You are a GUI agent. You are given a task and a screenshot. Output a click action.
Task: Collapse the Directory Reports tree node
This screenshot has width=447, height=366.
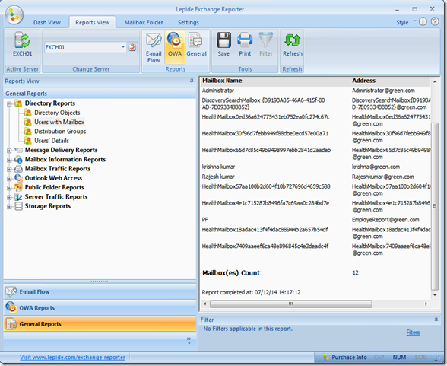[9, 103]
